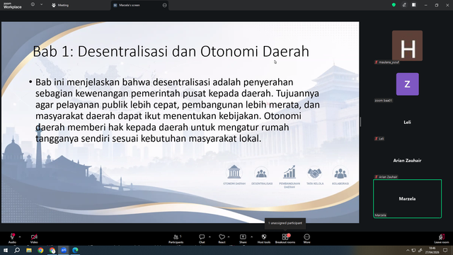Image resolution: width=453 pixels, height=255 pixels.
Task: Show hidden system tray icons
Action: click(408, 250)
